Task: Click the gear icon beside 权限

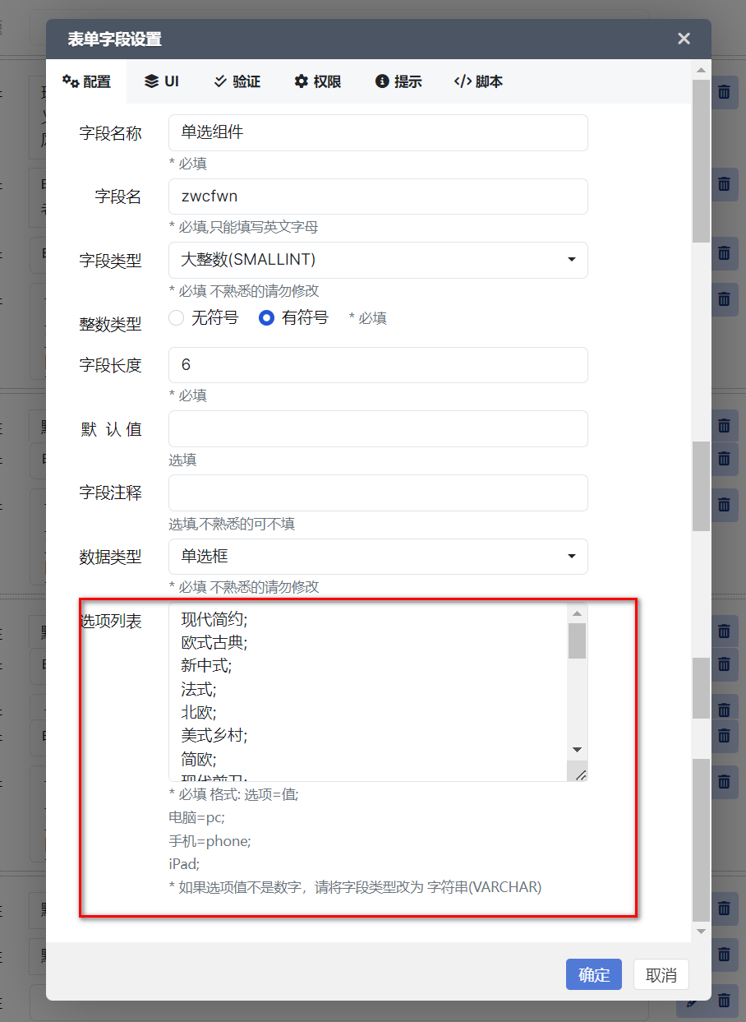Action: 302,81
